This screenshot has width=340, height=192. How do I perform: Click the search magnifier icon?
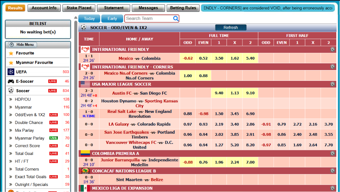point(176,19)
